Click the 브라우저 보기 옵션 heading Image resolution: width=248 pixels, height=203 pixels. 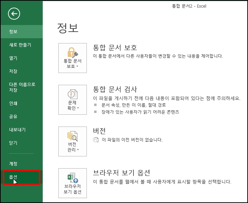(x=122, y=173)
